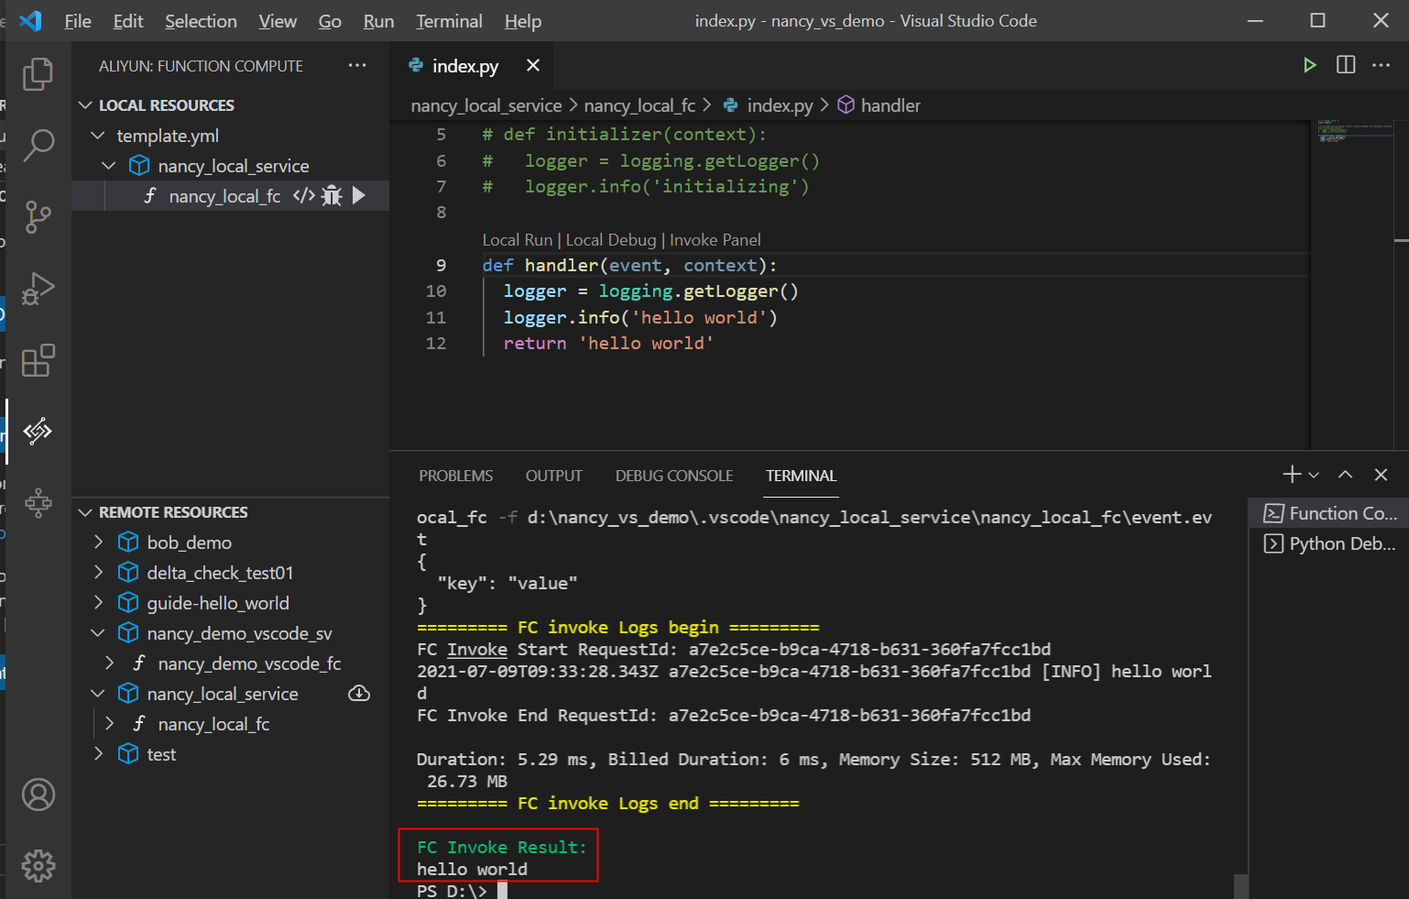Screen dimensions: 1409x899
Task: Create a new terminal with plus icon
Action: (x=1292, y=474)
